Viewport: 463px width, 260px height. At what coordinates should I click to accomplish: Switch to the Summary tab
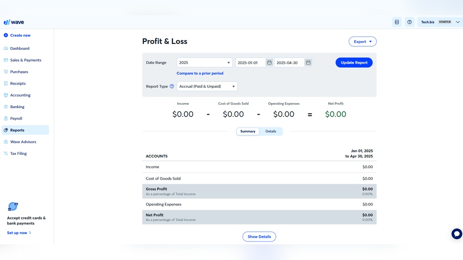click(x=248, y=131)
